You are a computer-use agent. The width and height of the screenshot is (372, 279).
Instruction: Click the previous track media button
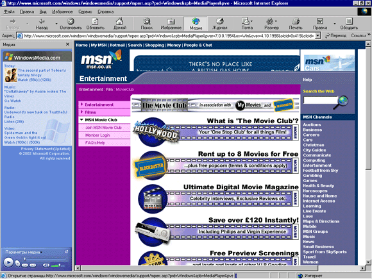(25, 266)
